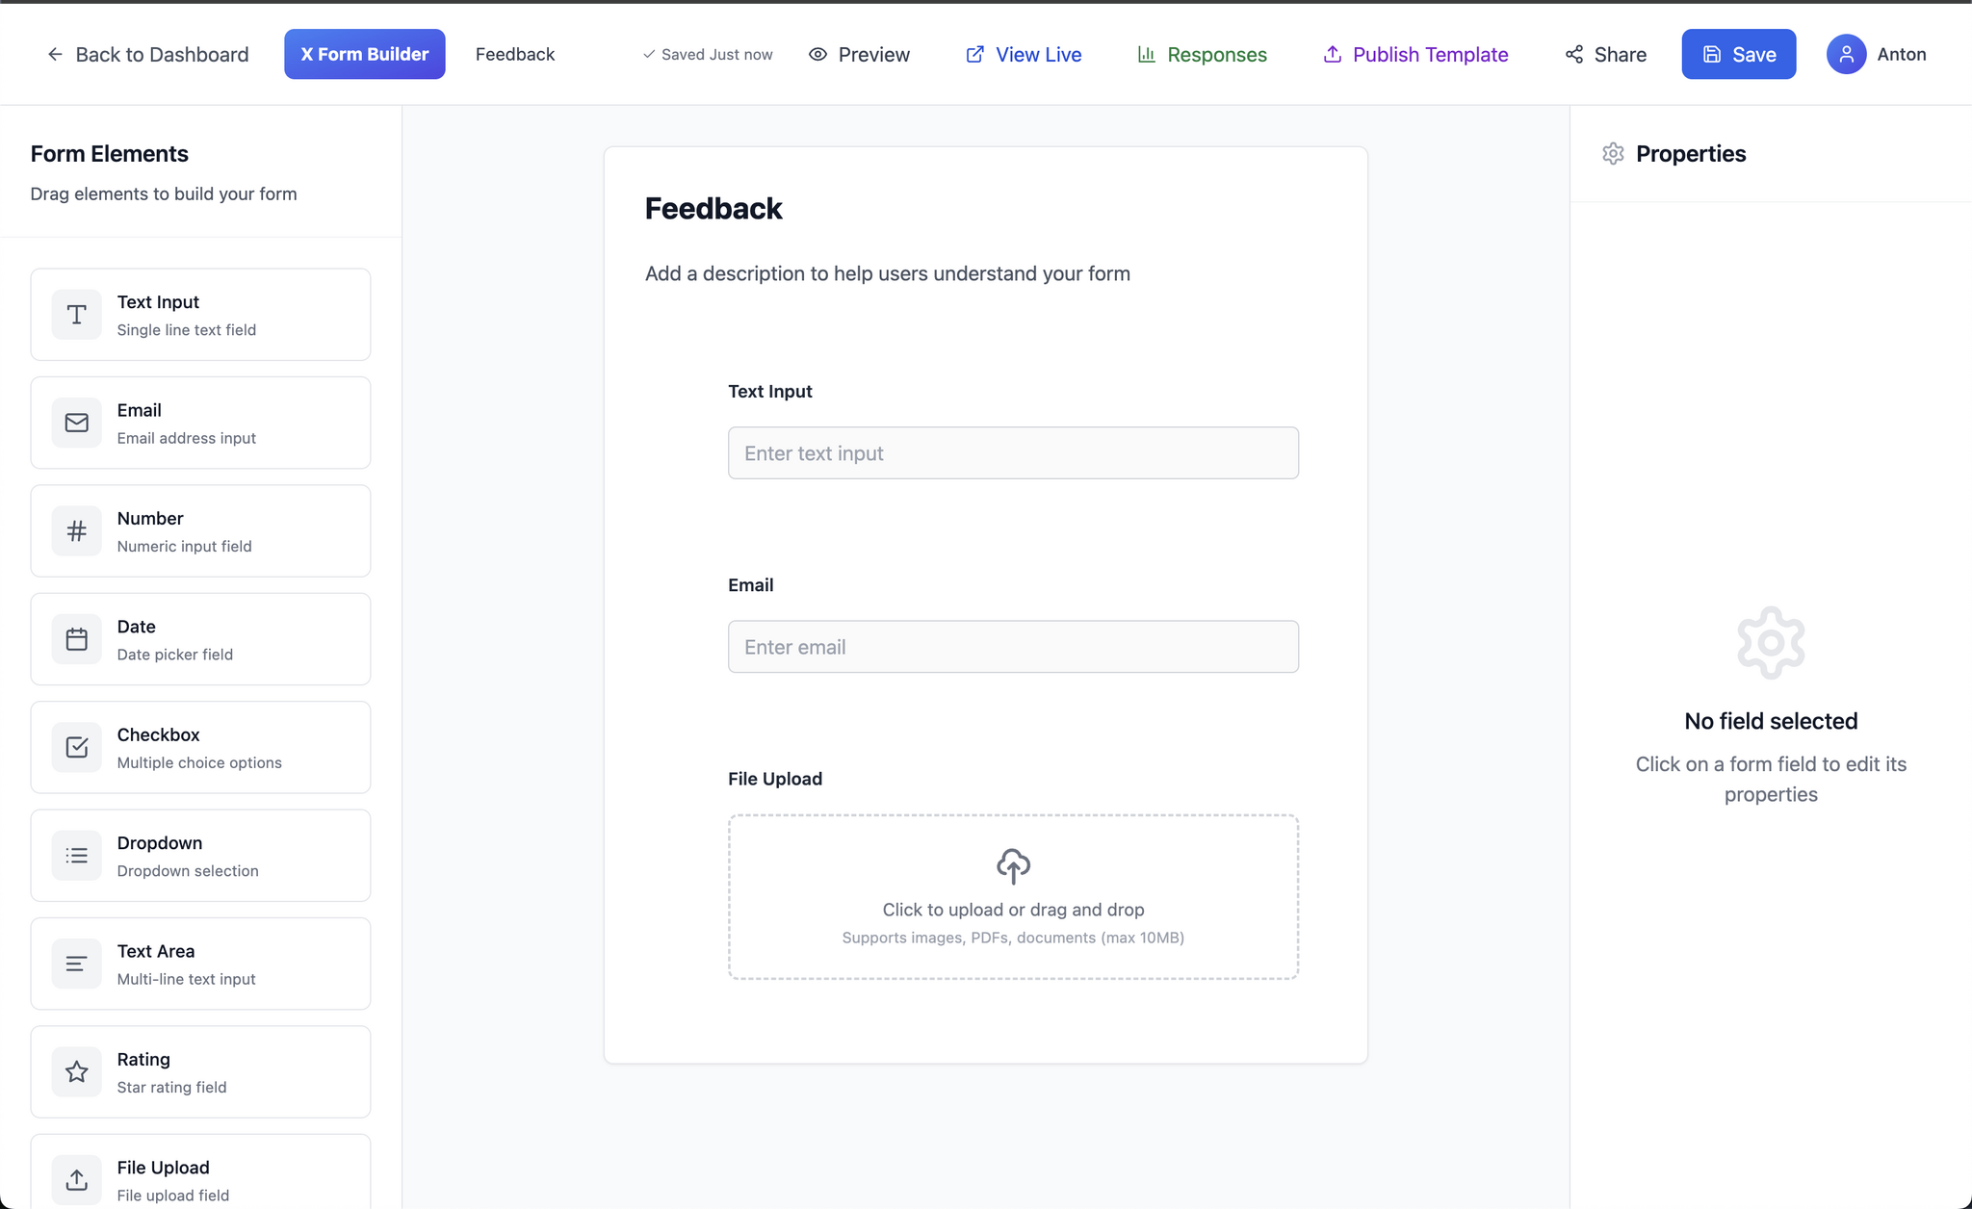This screenshot has width=1972, height=1209.
Task: Click the cloud upload icon in form
Action: pos(1013,866)
